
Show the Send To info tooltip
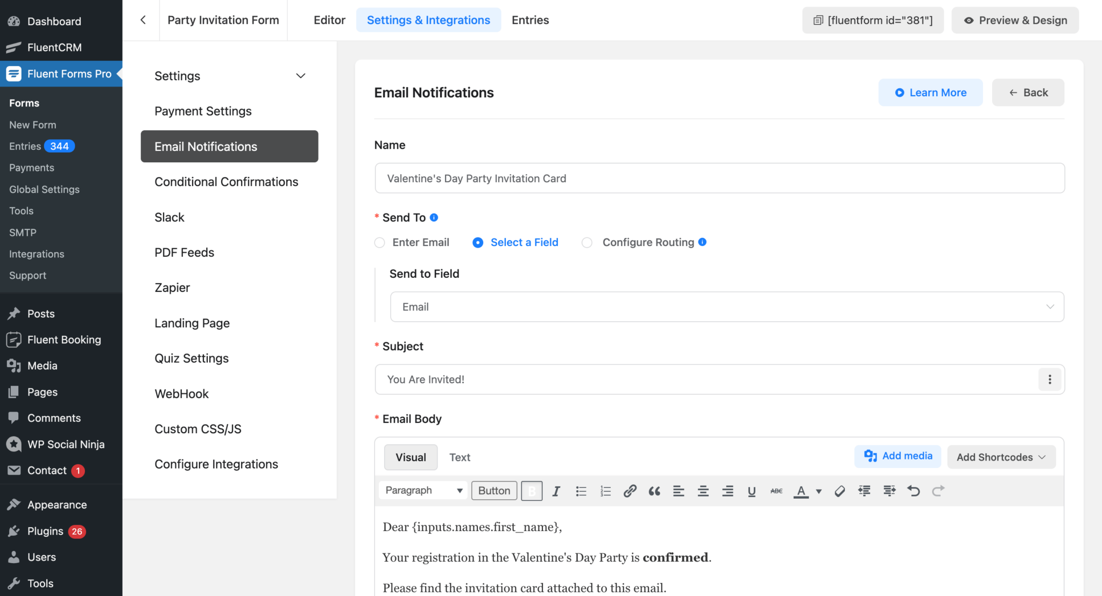(x=434, y=218)
